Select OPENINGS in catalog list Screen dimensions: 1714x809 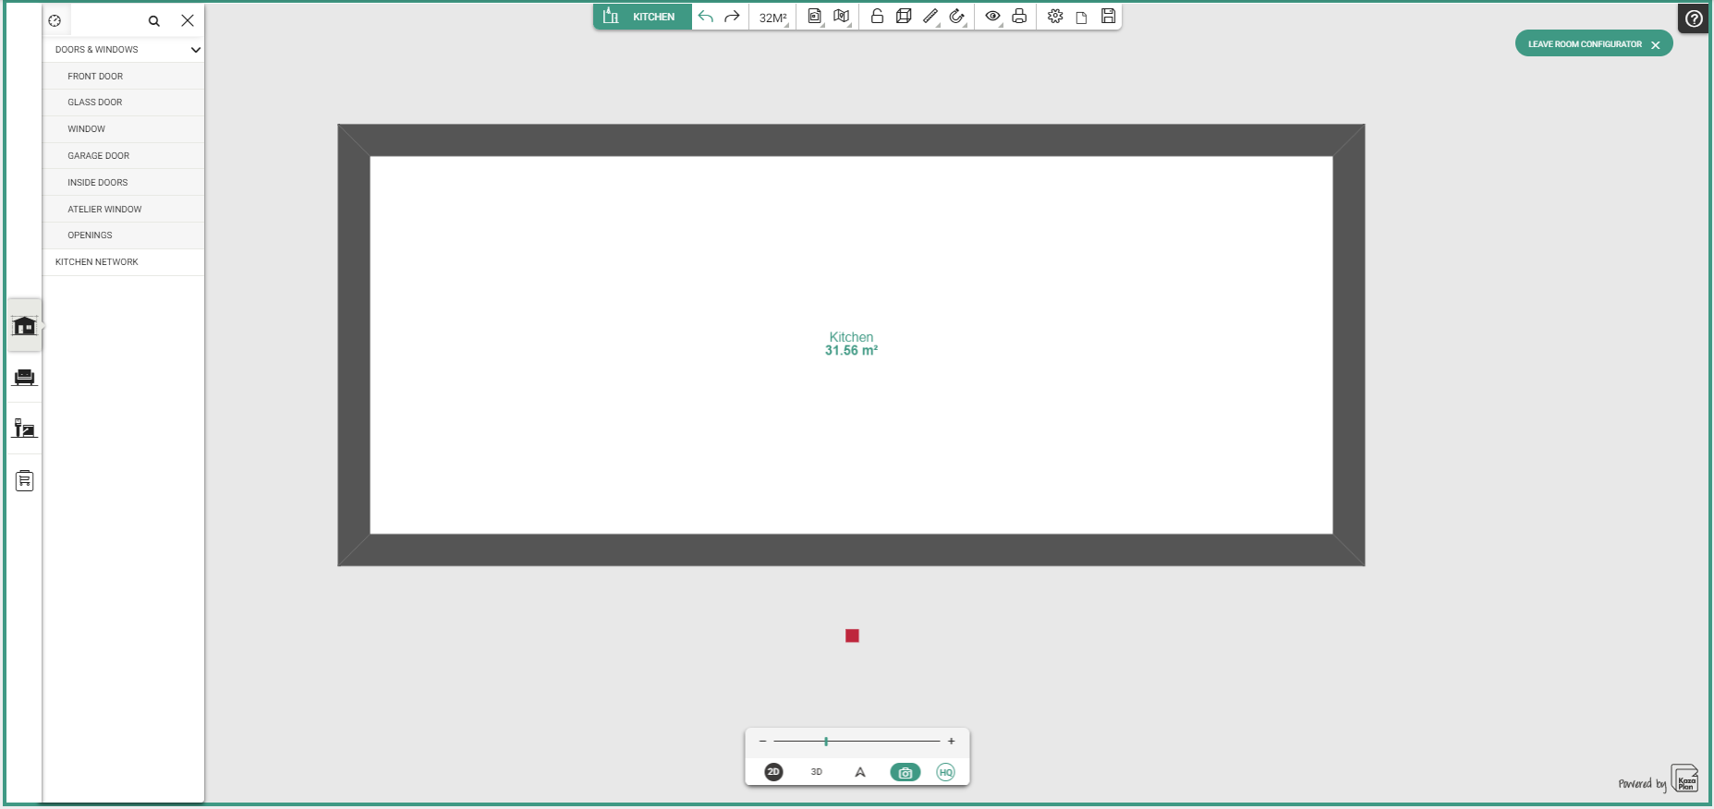[124, 235]
